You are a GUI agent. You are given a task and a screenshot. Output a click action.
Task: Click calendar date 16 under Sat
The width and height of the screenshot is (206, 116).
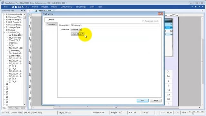tap(169, 90)
